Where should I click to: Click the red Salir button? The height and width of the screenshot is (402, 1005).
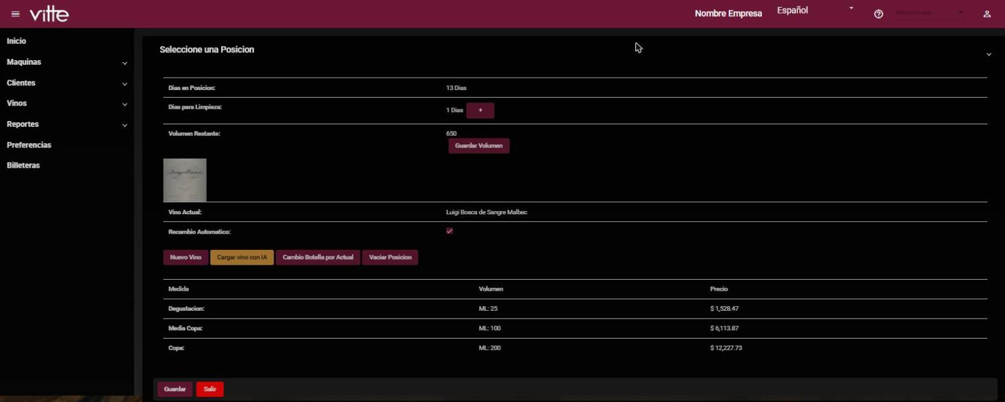click(x=210, y=389)
